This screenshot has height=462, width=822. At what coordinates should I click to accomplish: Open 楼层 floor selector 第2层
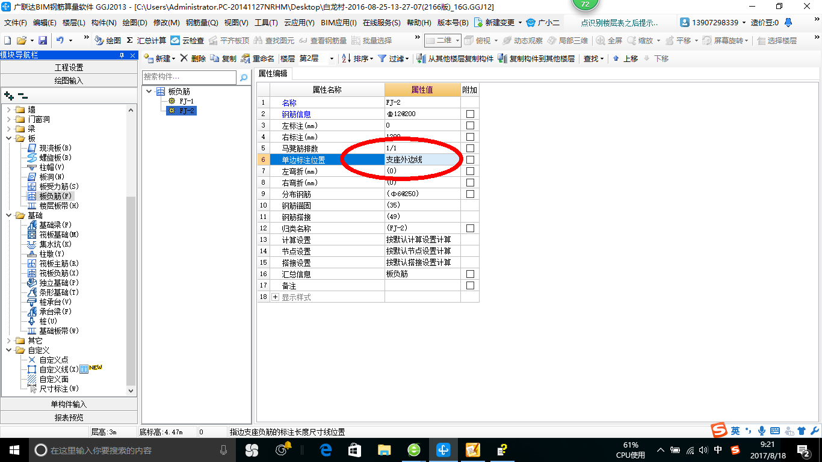click(317, 58)
